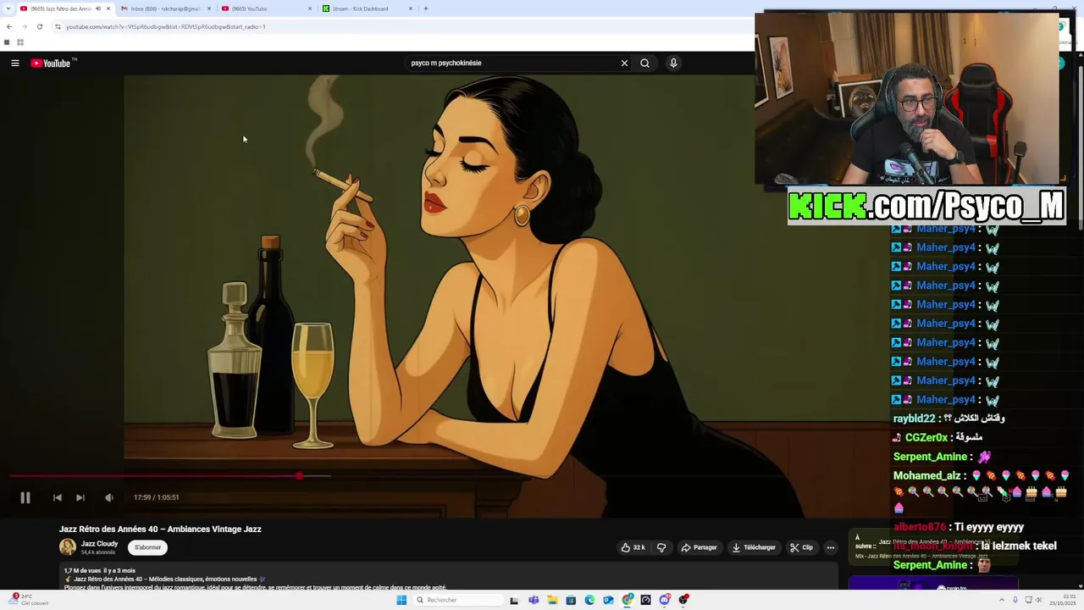Open Discord from the taskbar

(665, 600)
